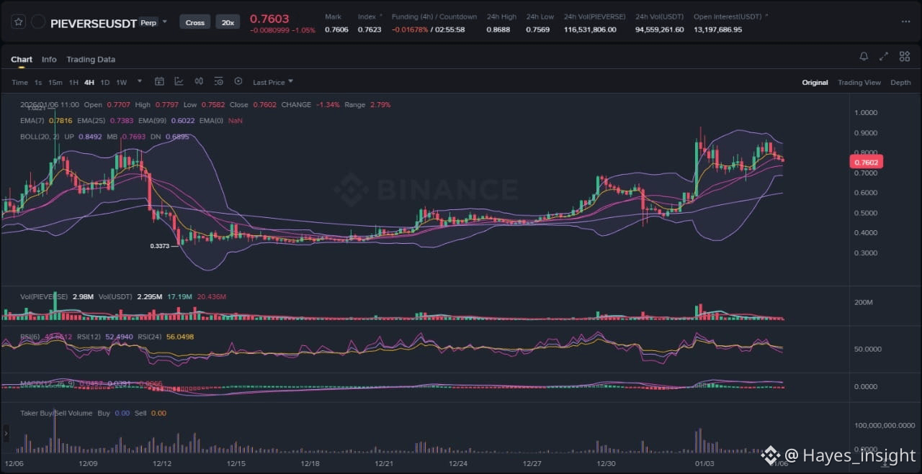
Task: Expand more time intervals dropdown arrow
Action: 140,81
